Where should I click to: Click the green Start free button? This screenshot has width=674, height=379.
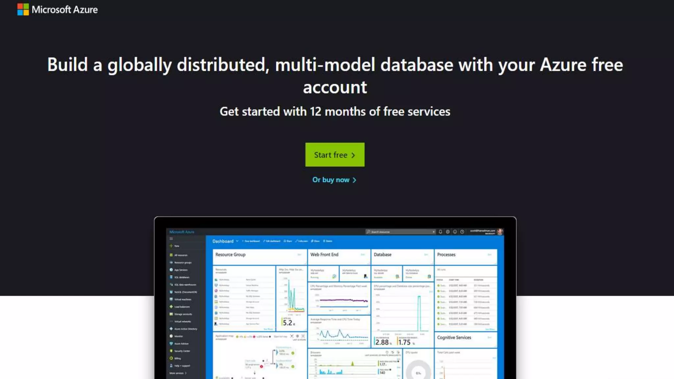[x=335, y=155]
